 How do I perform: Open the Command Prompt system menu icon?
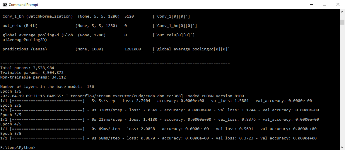pos(5,4)
